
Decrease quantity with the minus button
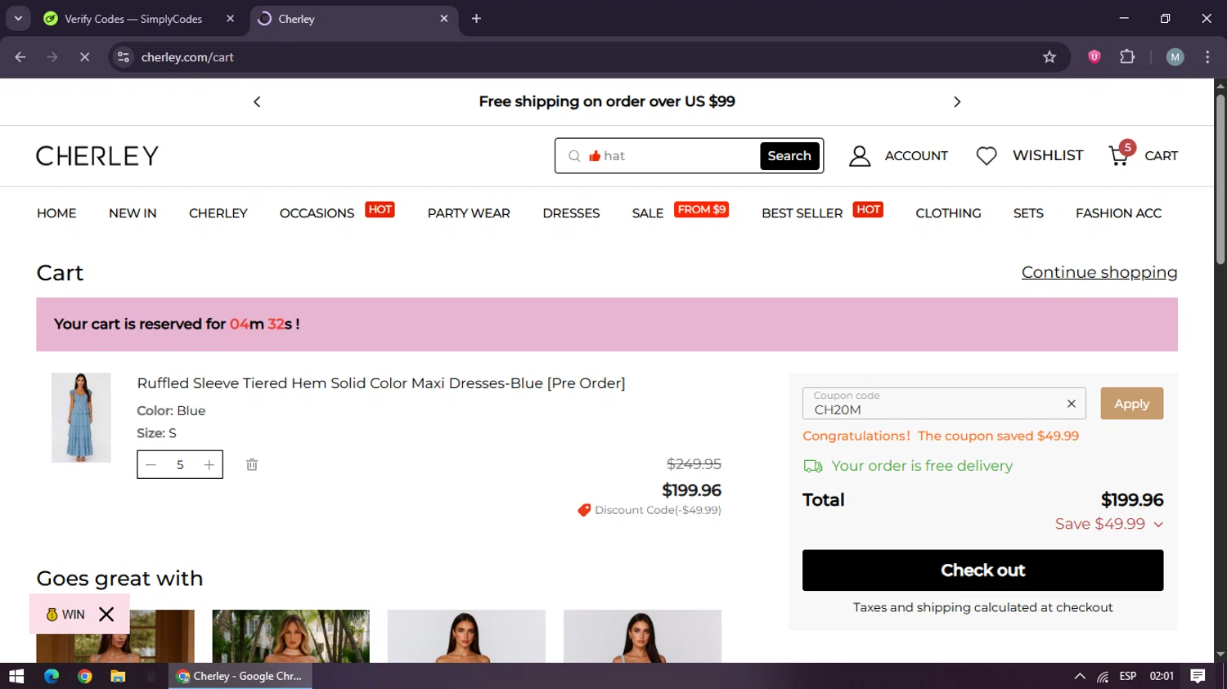point(151,465)
